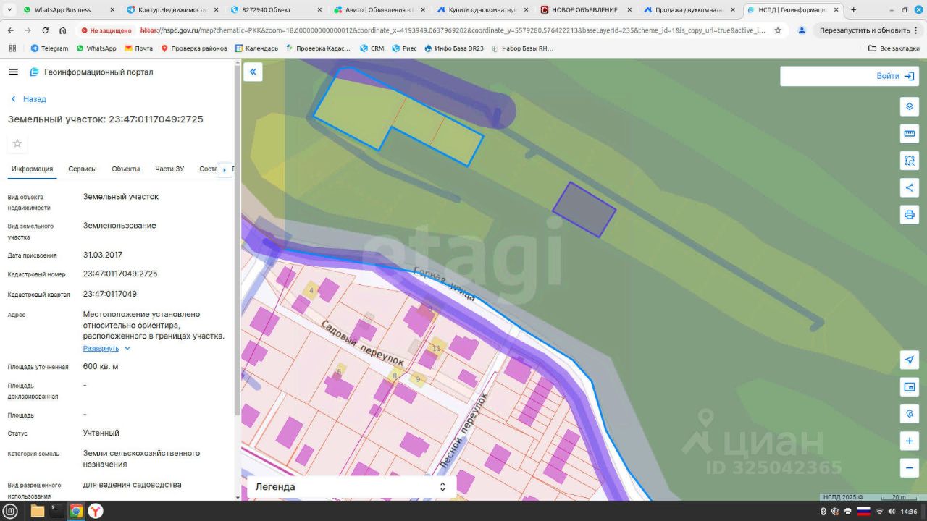
Task: Show more tabs with the right arrow
Action: tap(225, 169)
